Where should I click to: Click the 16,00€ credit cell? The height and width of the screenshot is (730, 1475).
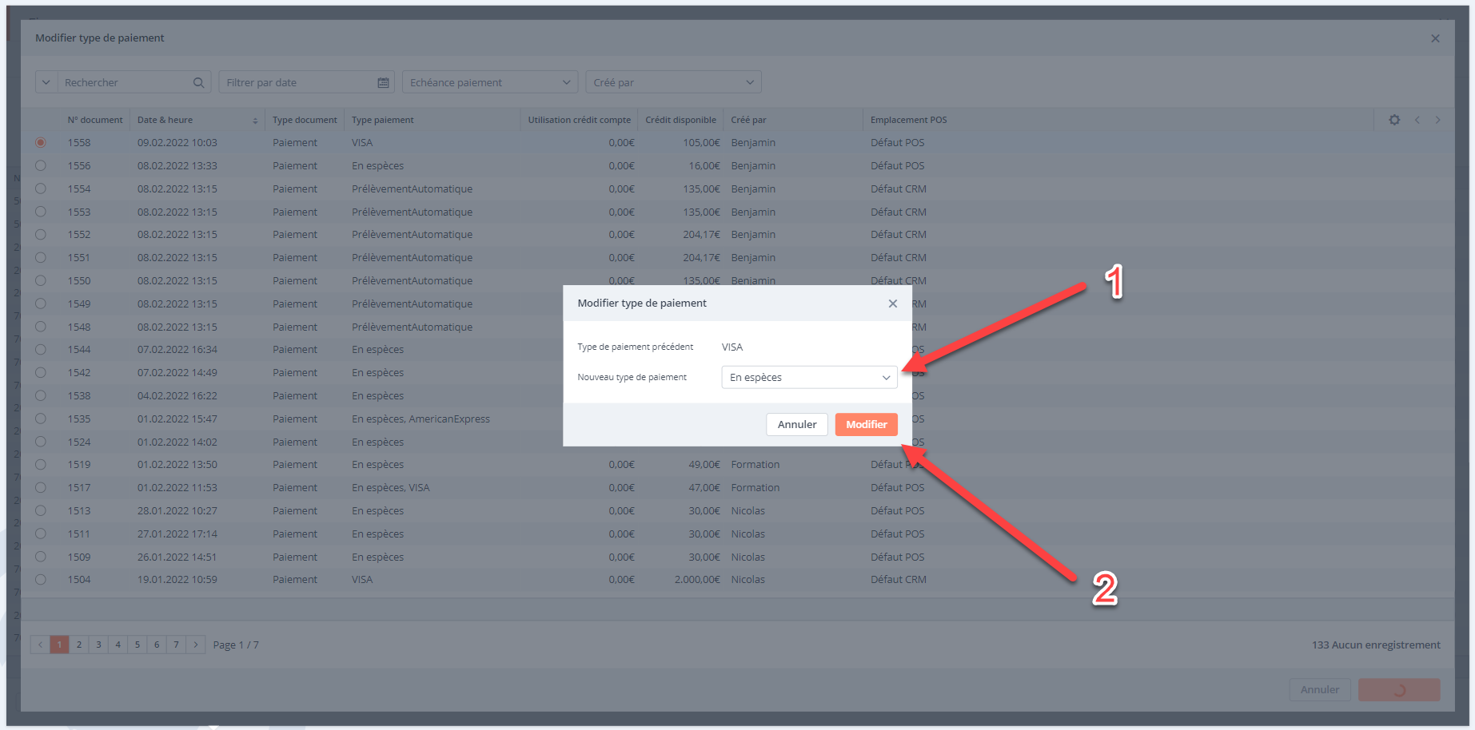704,166
